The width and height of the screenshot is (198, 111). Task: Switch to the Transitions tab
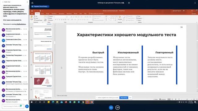pos(54,14)
